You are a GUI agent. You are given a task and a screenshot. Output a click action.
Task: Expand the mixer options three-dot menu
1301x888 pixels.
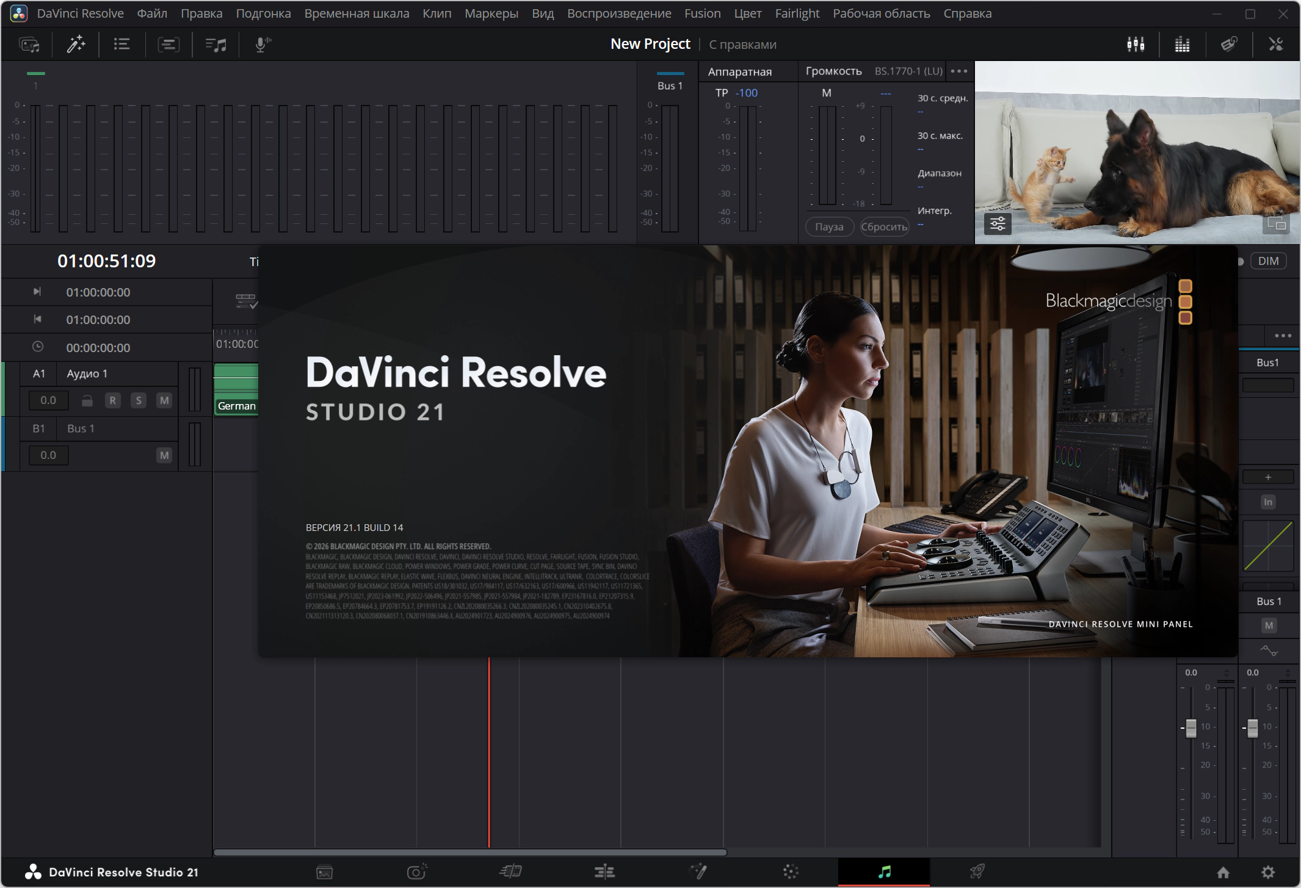point(1283,335)
